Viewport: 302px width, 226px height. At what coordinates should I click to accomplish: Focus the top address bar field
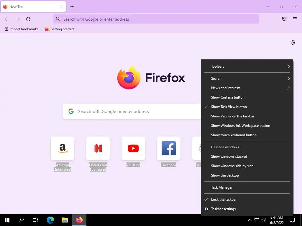[x=156, y=19]
